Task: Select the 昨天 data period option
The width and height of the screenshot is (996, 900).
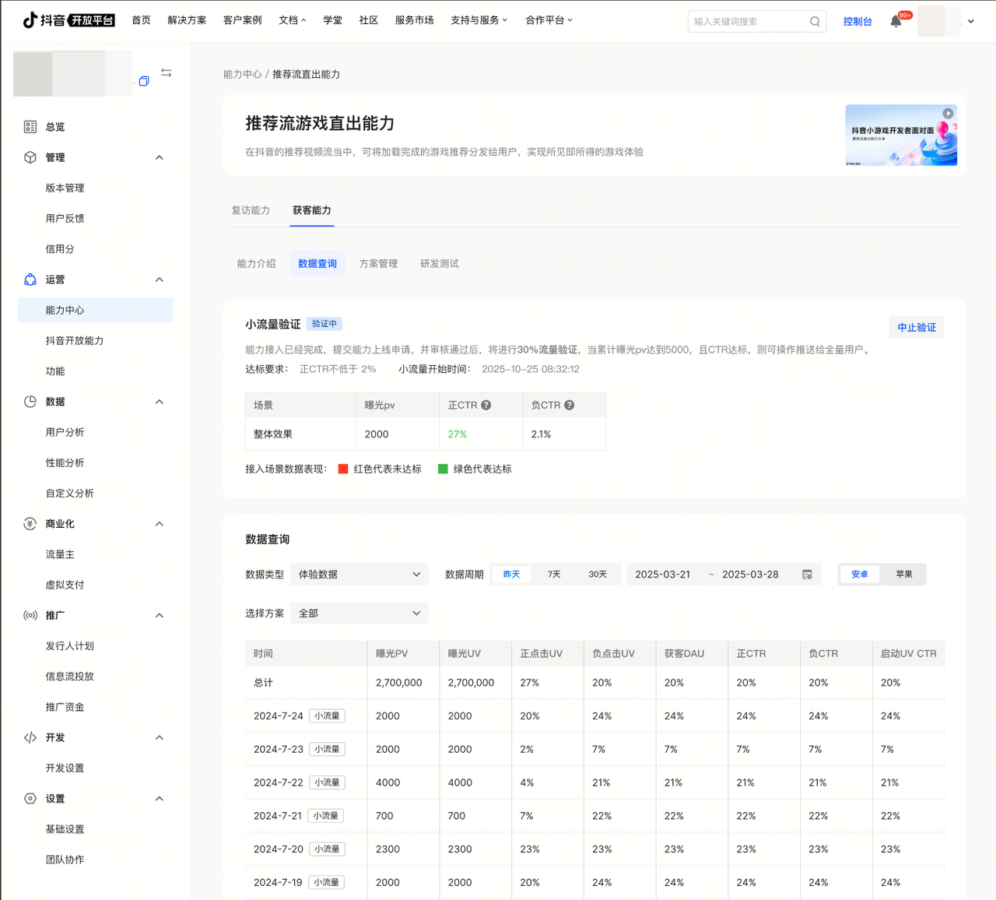Action: tap(511, 575)
